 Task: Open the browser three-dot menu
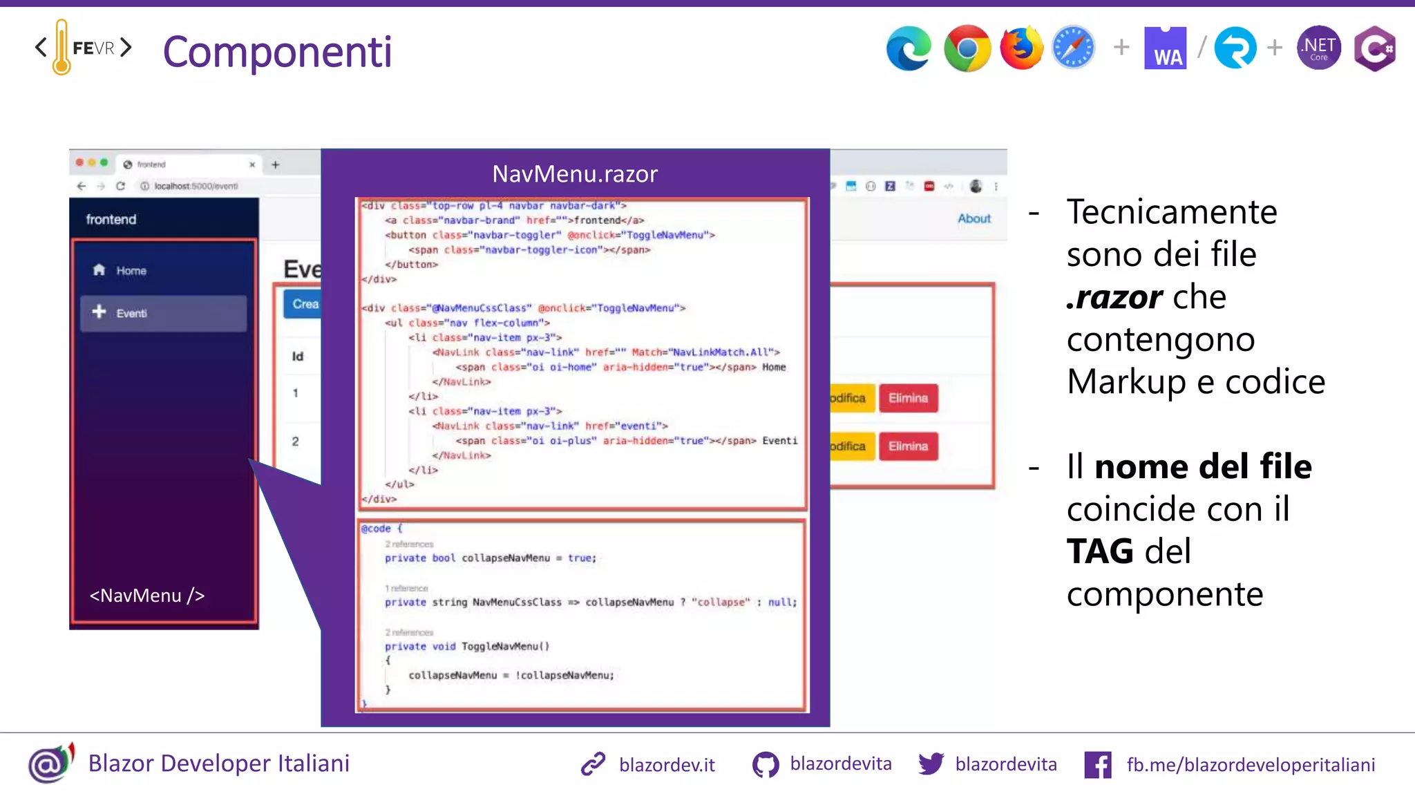point(996,186)
